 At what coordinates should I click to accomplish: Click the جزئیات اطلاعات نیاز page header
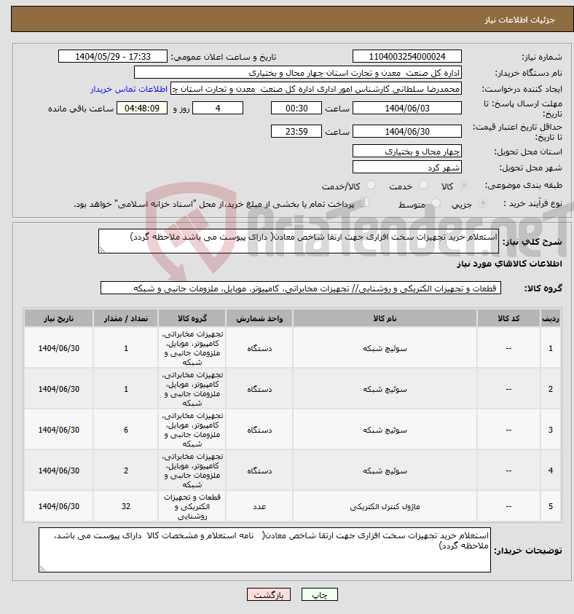[519, 20]
